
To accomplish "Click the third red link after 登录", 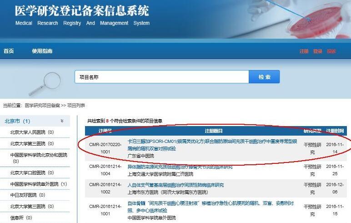I will pyautogui.click(x=331, y=51).
